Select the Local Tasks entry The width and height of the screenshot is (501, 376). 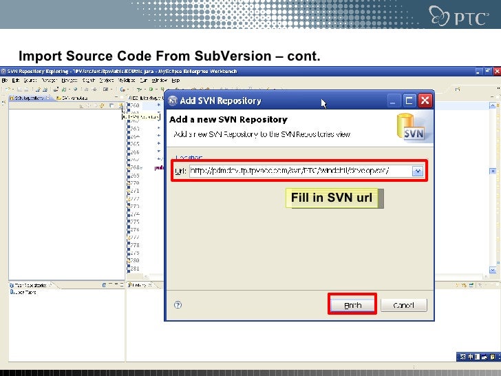(23, 292)
